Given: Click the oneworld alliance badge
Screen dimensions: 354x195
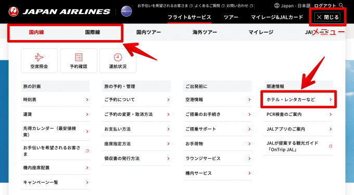Looking at the screenshot, I should point(126,11).
